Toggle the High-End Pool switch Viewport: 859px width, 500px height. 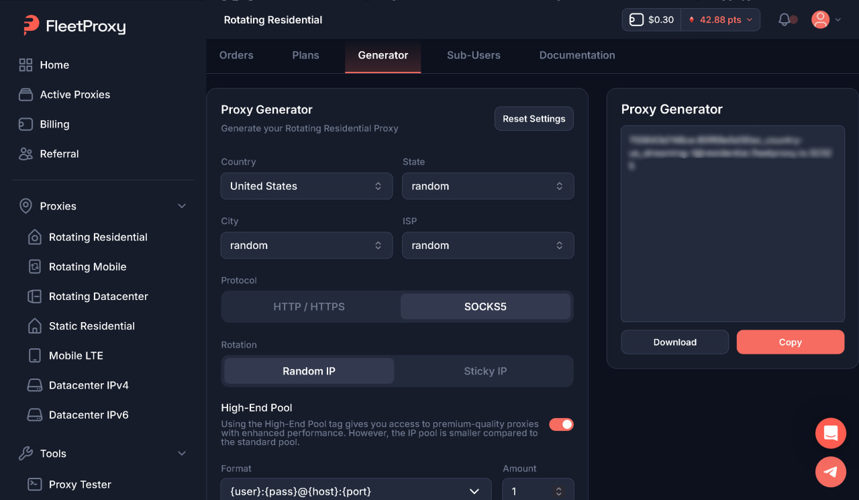pyautogui.click(x=561, y=424)
